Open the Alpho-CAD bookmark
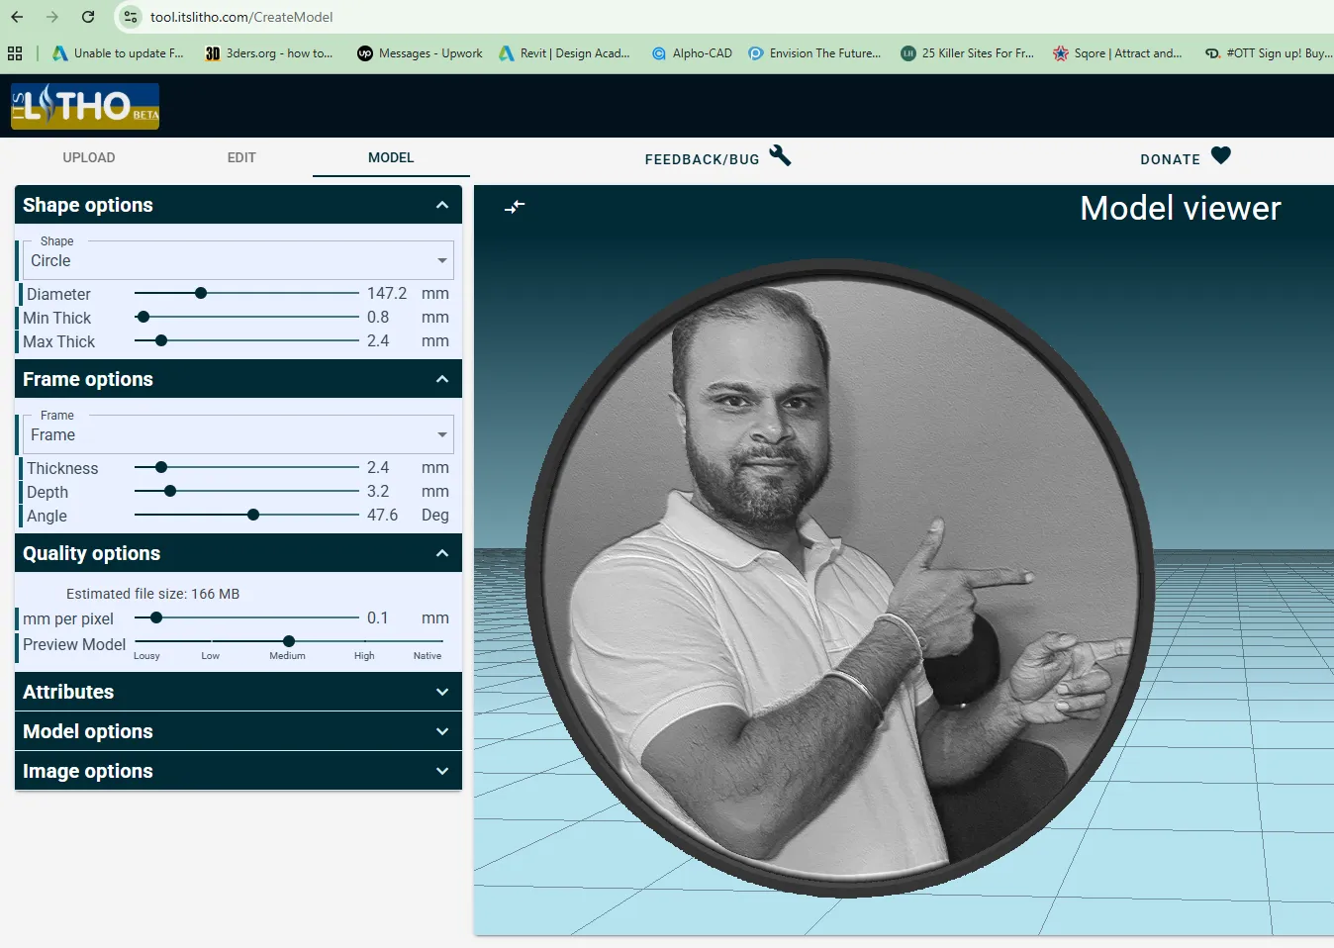 692,53
